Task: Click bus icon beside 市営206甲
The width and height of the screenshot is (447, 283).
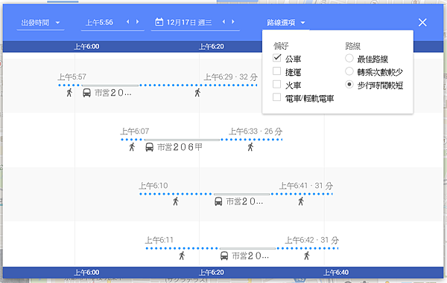Action: [150, 147]
